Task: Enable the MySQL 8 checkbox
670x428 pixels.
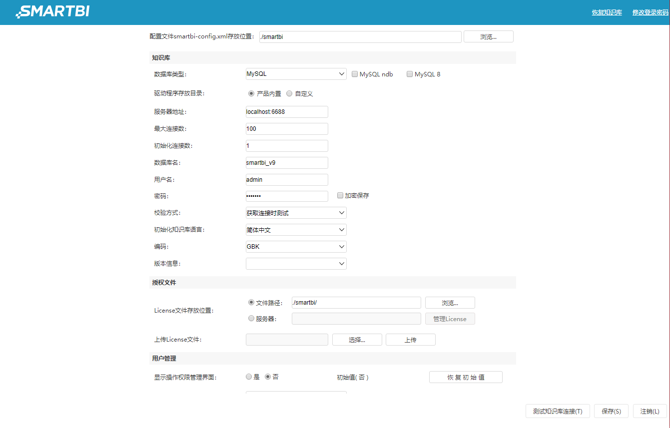Action: click(x=410, y=74)
